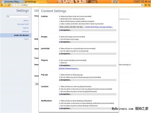Select Block sites from setting any data

(59, 19)
